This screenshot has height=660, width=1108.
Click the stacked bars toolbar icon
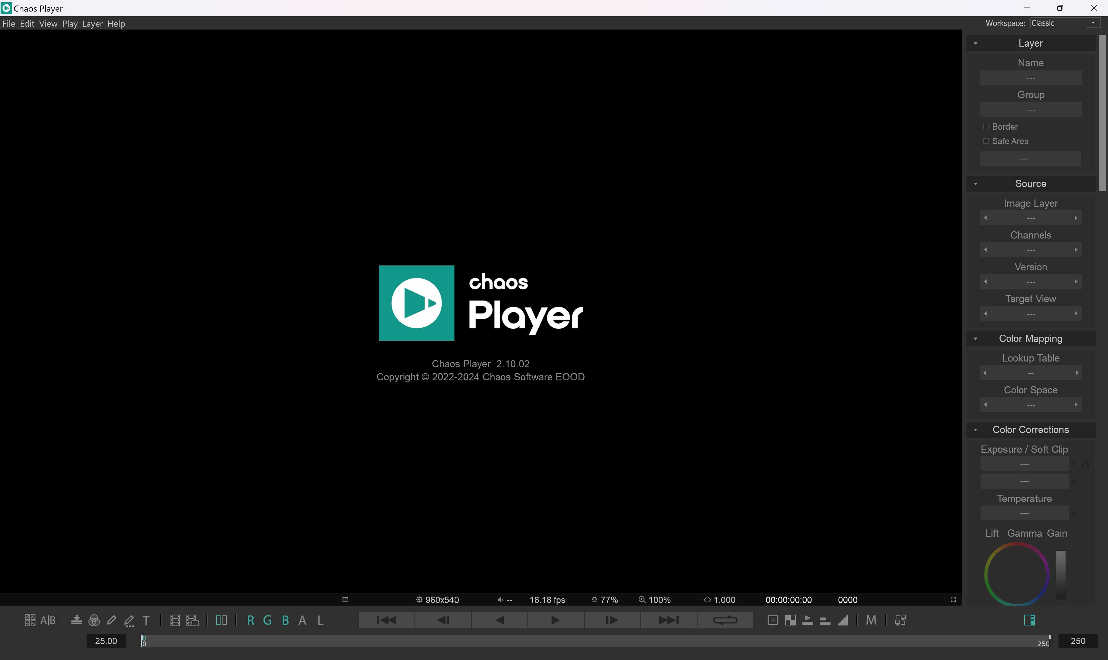pyautogui.click(x=825, y=620)
